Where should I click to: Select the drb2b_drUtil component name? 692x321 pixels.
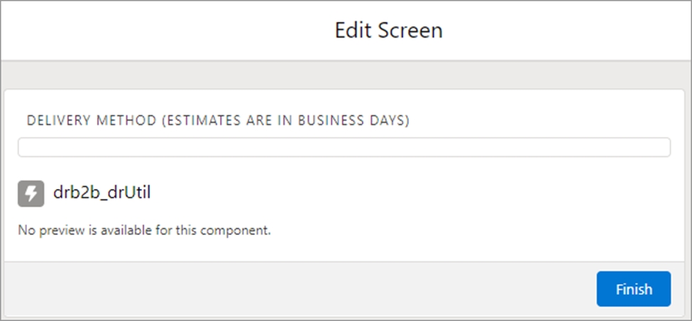click(x=102, y=192)
